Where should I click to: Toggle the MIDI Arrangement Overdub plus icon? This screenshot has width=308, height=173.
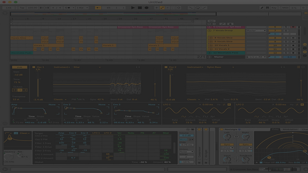[x=157, y=8]
